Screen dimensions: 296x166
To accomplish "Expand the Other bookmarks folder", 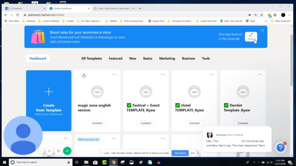I will point(281,21).
